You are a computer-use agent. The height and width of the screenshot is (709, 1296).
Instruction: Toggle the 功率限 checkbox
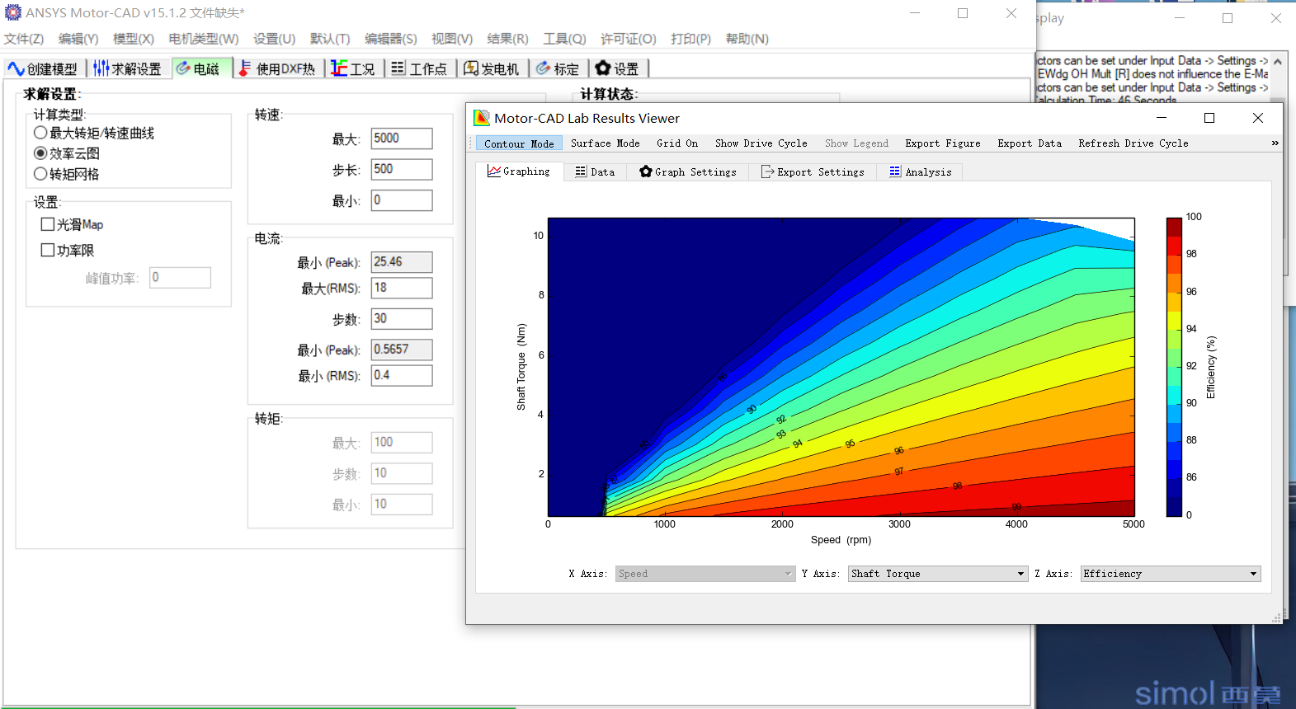48,250
